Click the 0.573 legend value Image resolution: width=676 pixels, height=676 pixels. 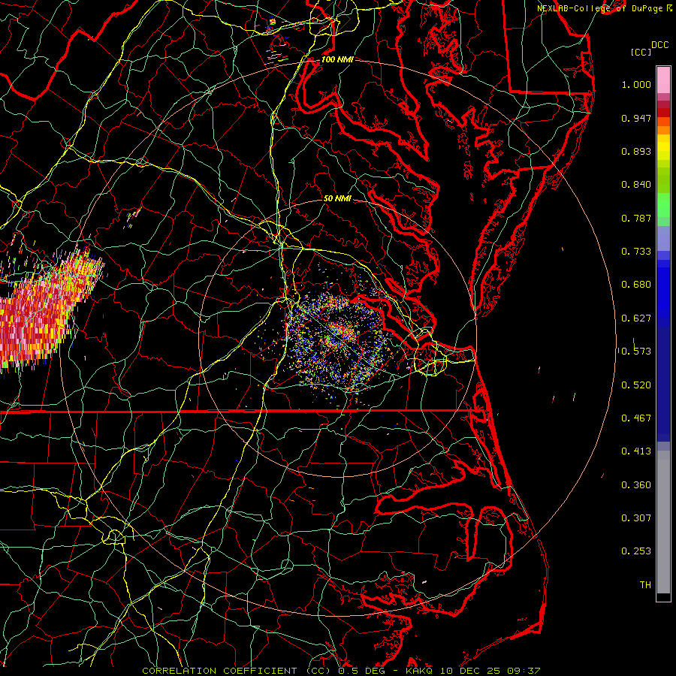pyautogui.click(x=636, y=352)
